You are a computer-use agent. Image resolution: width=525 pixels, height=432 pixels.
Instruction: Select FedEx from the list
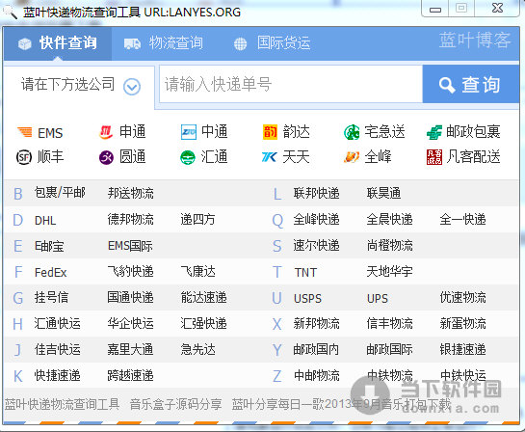(x=50, y=273)
